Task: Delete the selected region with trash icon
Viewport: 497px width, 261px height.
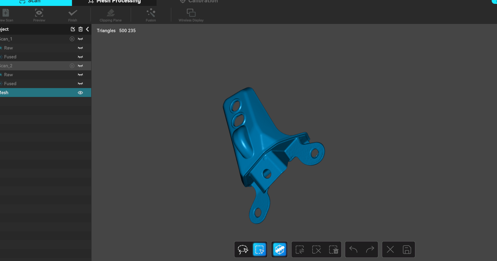Action: point(333,249)
